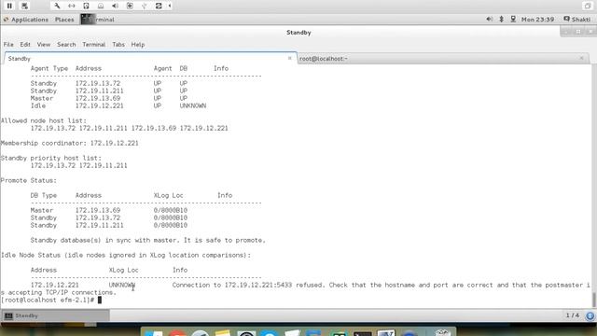
Task: Click the camera device icon
Action: click(x=130, y=6)
